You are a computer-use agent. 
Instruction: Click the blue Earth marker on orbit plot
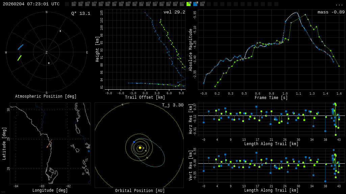134,142
